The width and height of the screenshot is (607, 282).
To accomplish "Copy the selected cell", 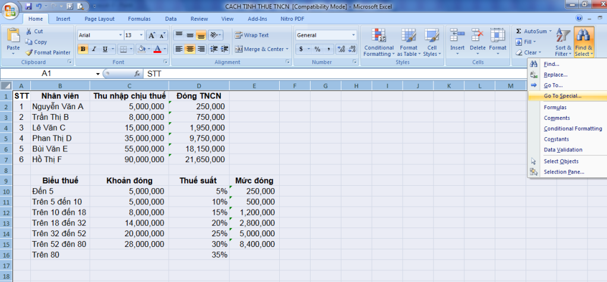I will [36, 42].
